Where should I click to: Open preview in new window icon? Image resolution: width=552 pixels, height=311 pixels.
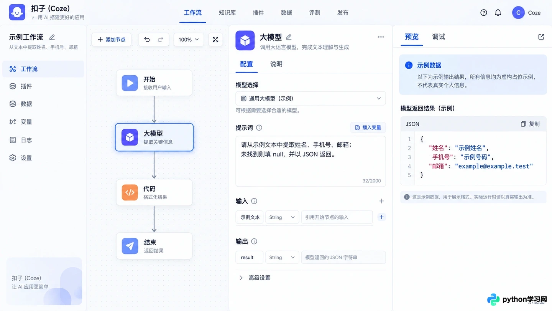pyautogui.click(x=541, y=37)
